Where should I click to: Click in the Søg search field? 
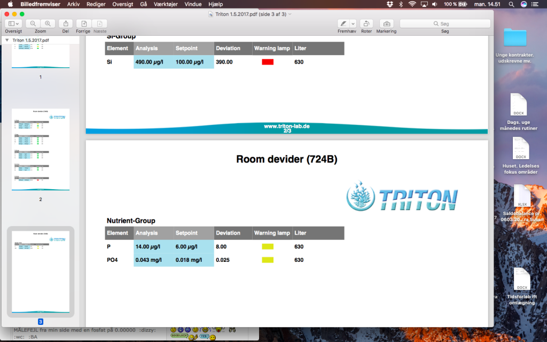point(445,24)
